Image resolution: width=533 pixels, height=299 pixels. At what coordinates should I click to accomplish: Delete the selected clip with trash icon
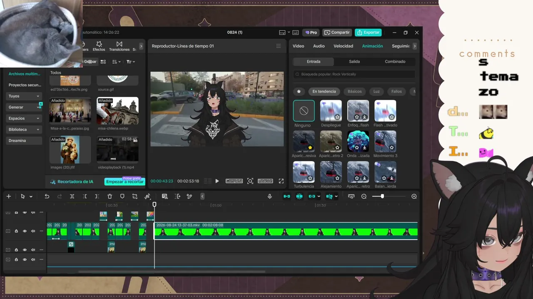[110, 196]
